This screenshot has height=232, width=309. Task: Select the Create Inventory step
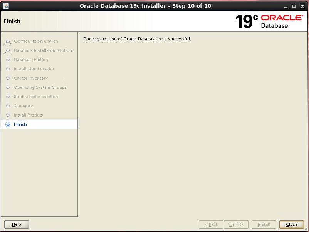(31, 78)
